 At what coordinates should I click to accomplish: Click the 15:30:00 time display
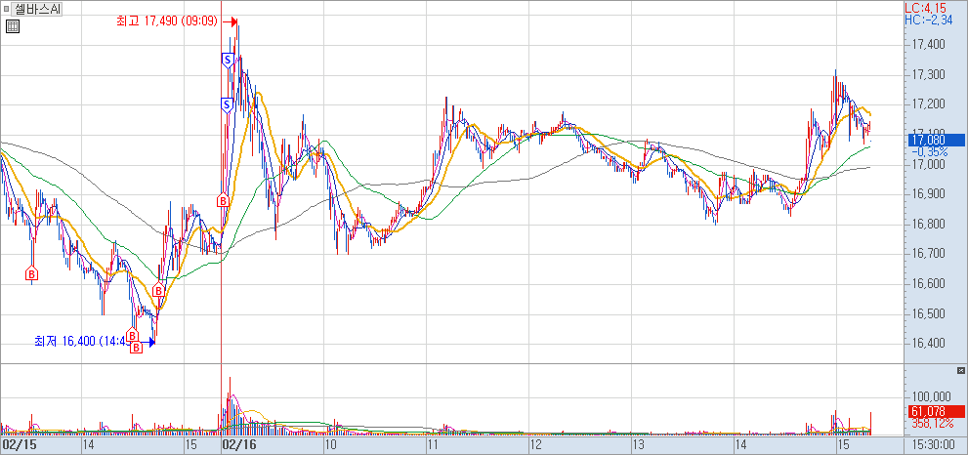(934, 444)
